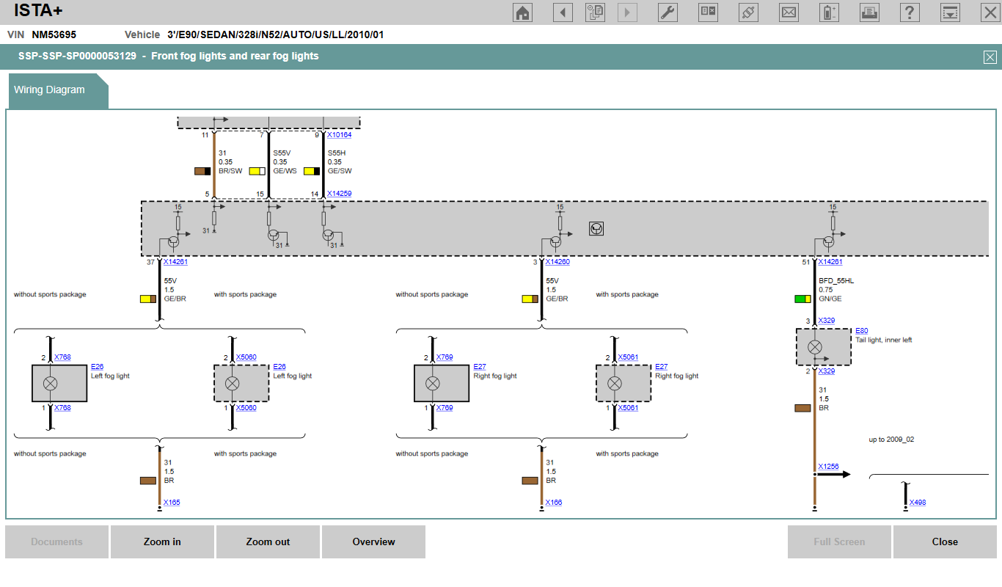
Task: Click the printer icon
Action: (x=869, y=12)
